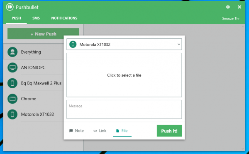Viewport: 249px width, 154px height.
Task: Click the Everything person avatar icon
Action: (x=12, y=52)
